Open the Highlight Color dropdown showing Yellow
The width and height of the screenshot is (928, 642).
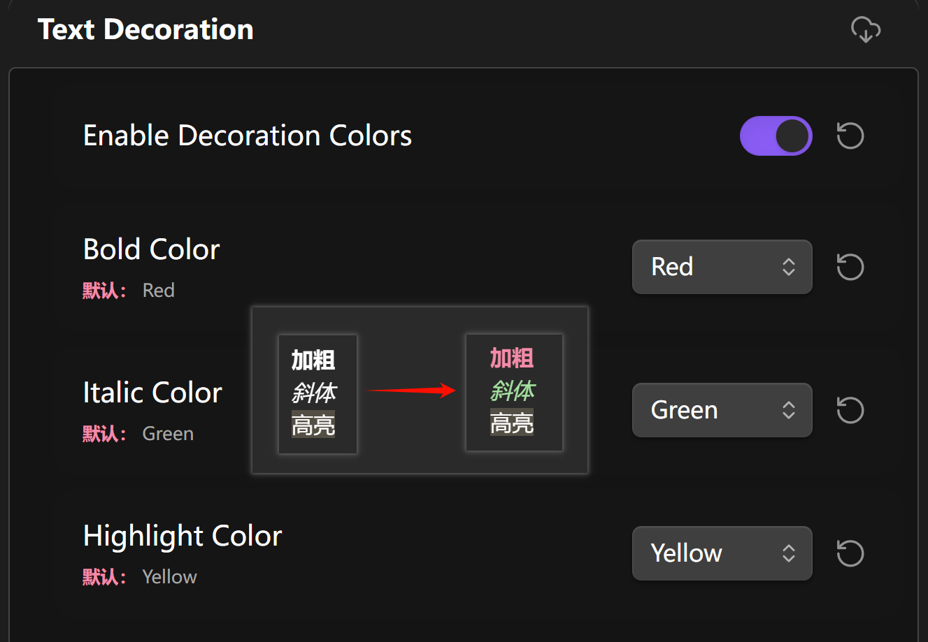pyautogui.click(x=722, y=553)
